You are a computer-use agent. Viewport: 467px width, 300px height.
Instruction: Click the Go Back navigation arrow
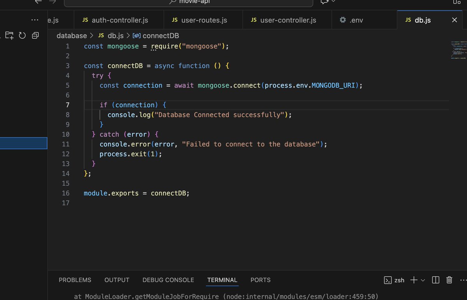[38, 2]
